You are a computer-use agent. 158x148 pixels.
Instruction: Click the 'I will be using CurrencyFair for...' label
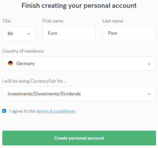point(34,81)
